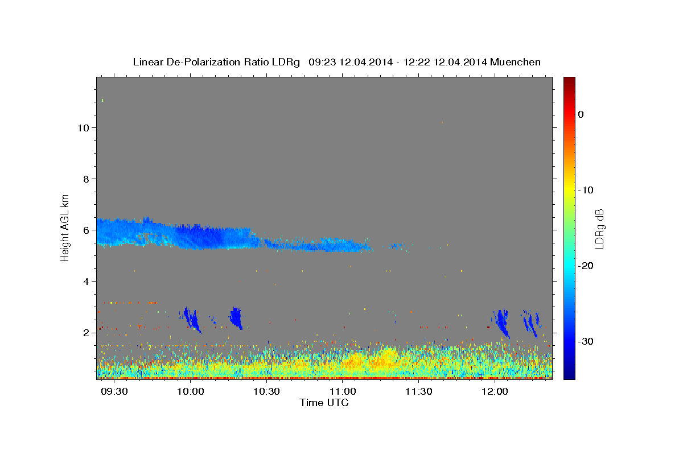Click the 09:30 time tick label
This screenshot has width=683, height=455.
[114, 392]
